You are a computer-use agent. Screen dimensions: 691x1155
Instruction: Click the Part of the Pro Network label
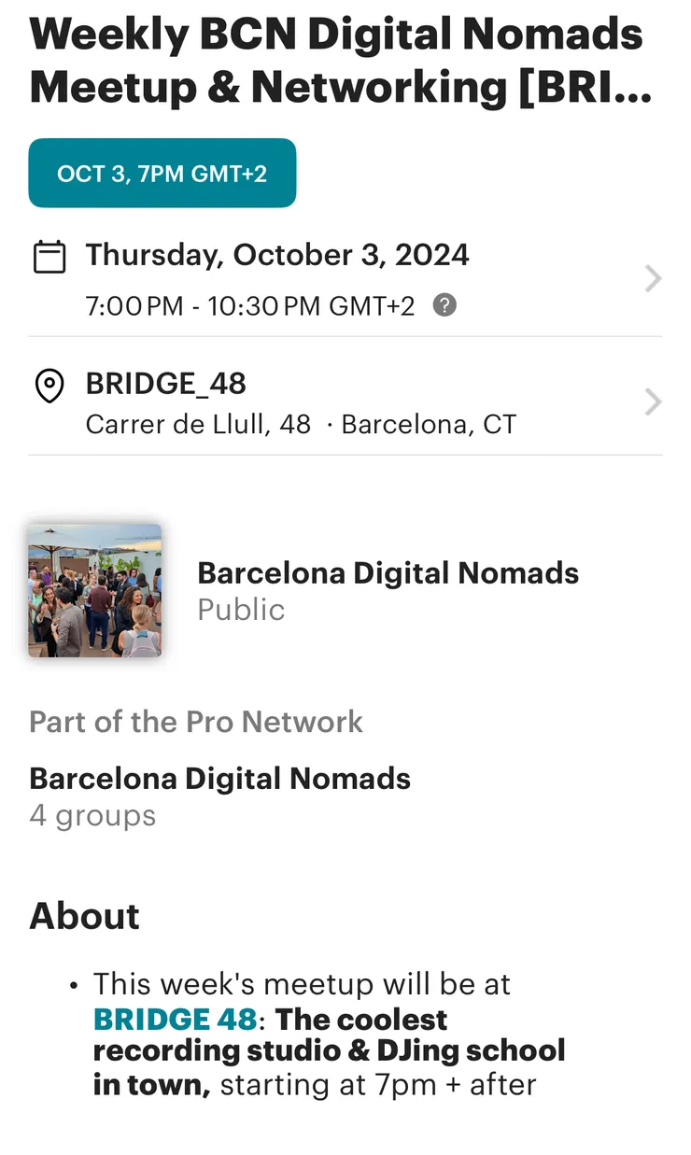point(196,722)
